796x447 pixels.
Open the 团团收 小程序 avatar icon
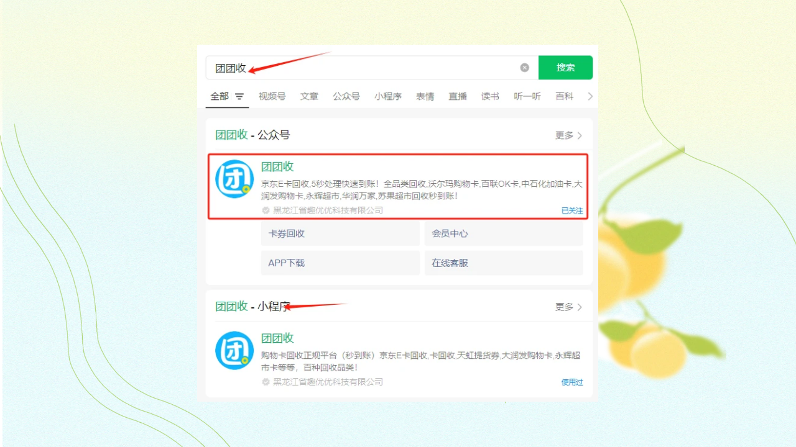(x=234, y=351)
